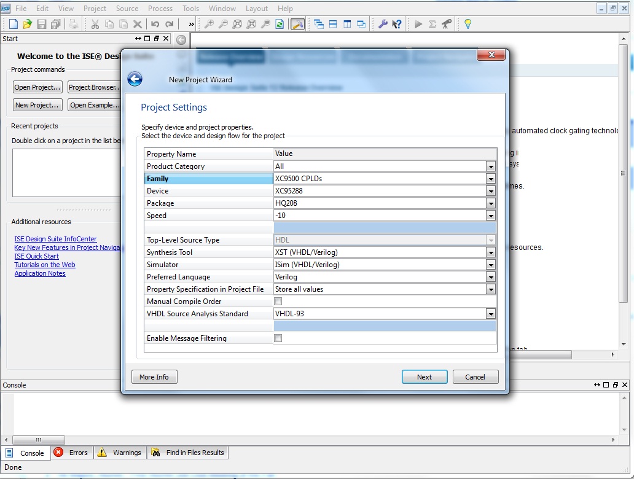This screenshot has height=479, width=634.
Task: Open the ISE Quick Start link
Action: coord(37,256)
